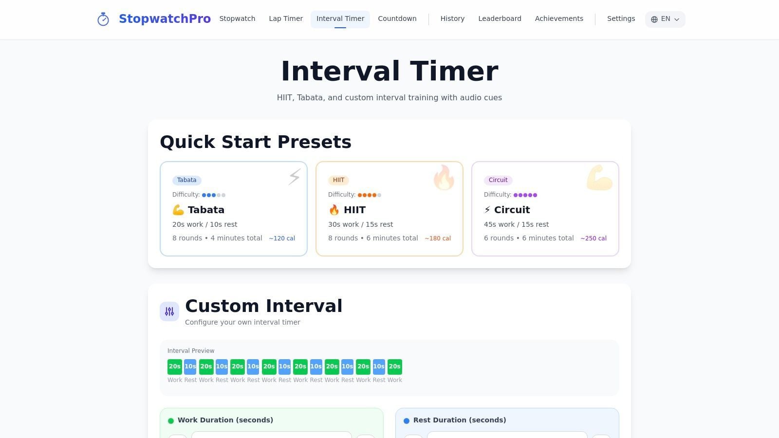Click the globe icon in the language selector
779x438 pixels.
coord(654,19)
